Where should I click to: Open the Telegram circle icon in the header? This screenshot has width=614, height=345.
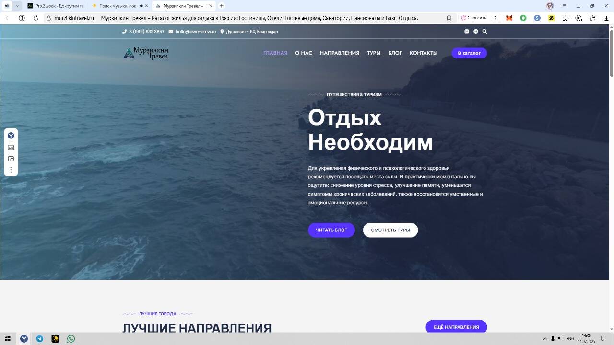coord(475,31)
